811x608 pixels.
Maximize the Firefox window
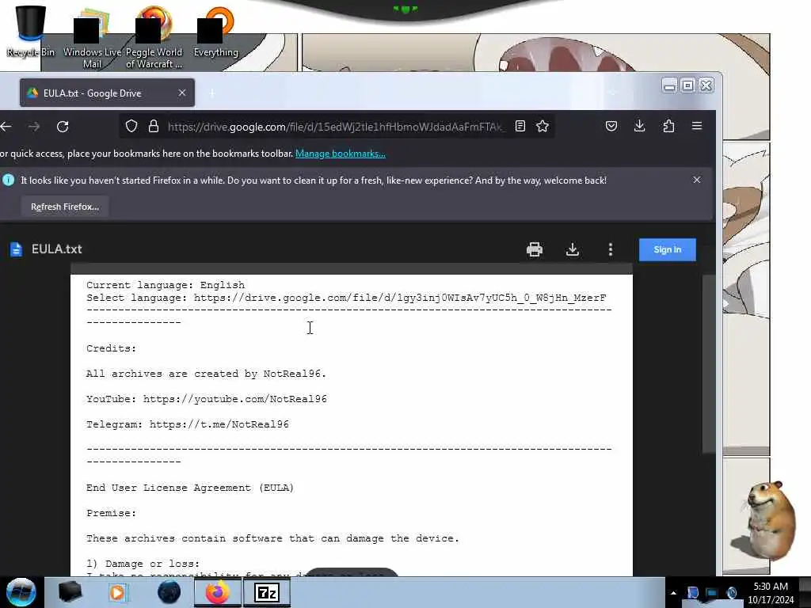coord(688,85)
